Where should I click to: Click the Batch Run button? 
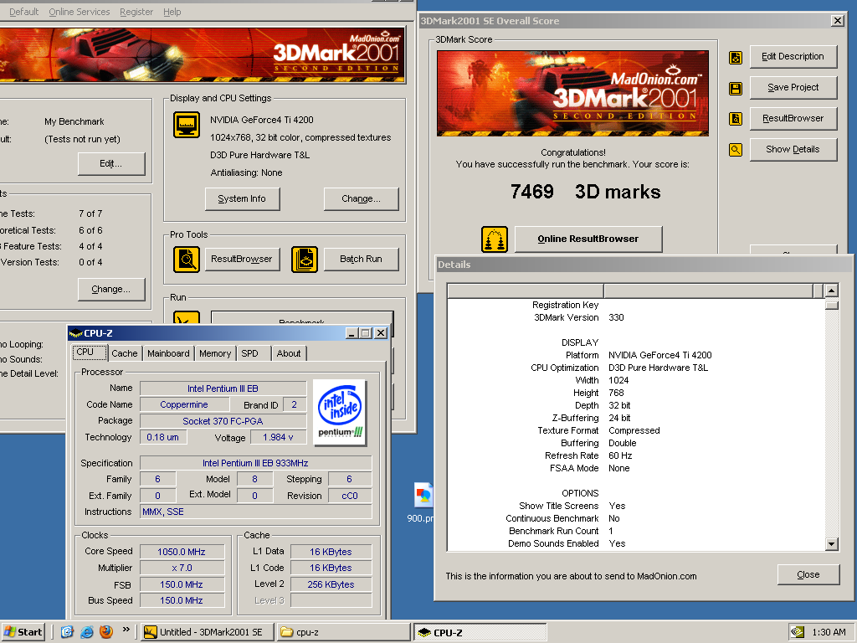point(362,260)
